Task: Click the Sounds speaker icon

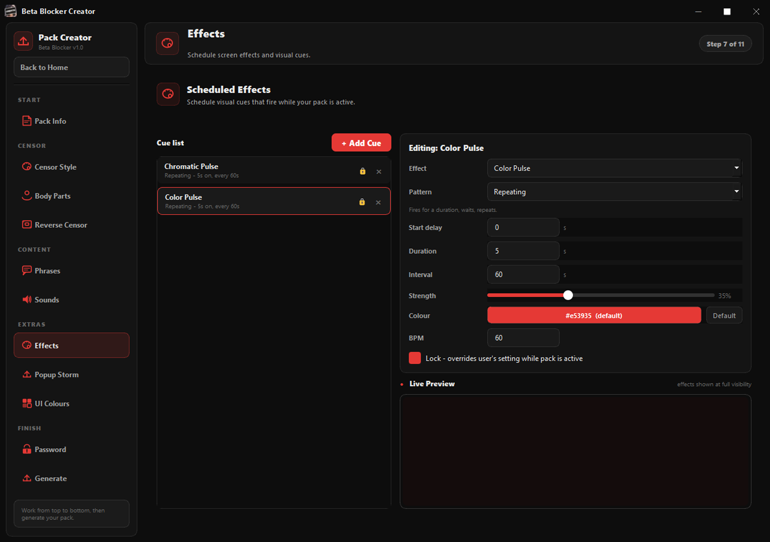Action: 27,300
